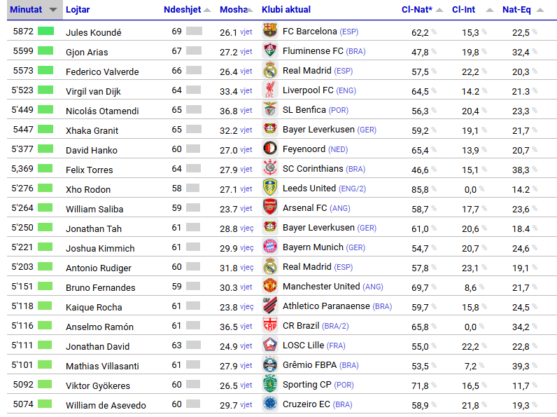Image resolution: width=557 pixels, height=417 pixels.
Task: Click green minutes bar for Jules Koundé
Action: tap(45, 31)
